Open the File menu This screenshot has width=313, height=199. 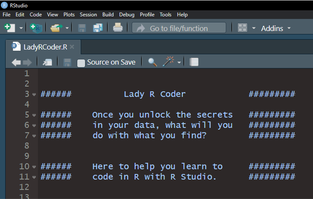coord(7,14)
